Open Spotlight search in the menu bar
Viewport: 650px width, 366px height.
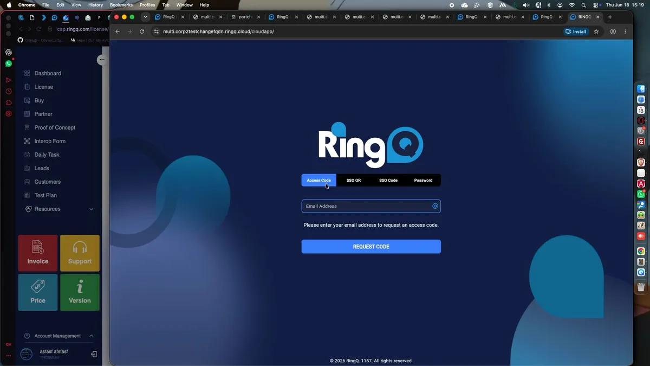583,5
